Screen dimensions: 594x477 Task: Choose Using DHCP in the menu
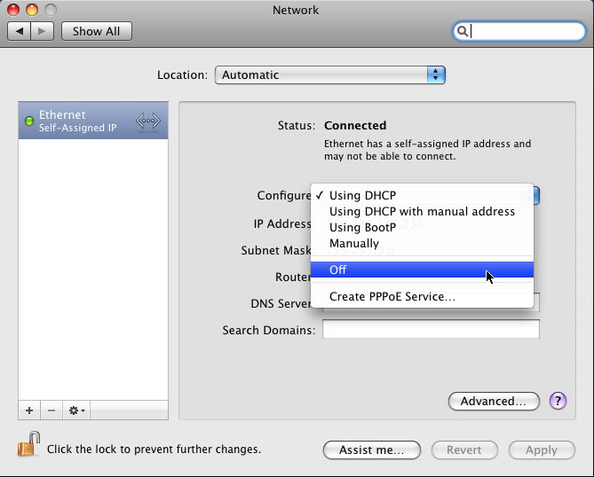tap(422, 195)
